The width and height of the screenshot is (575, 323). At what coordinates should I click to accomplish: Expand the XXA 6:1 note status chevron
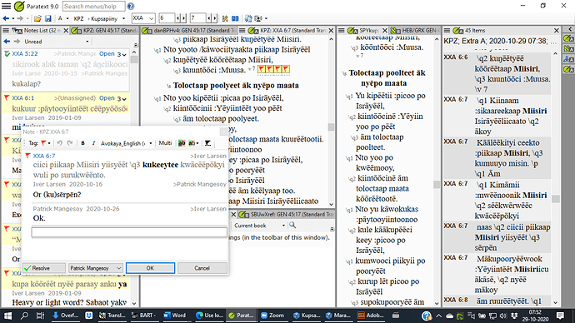tap(124, 98)
